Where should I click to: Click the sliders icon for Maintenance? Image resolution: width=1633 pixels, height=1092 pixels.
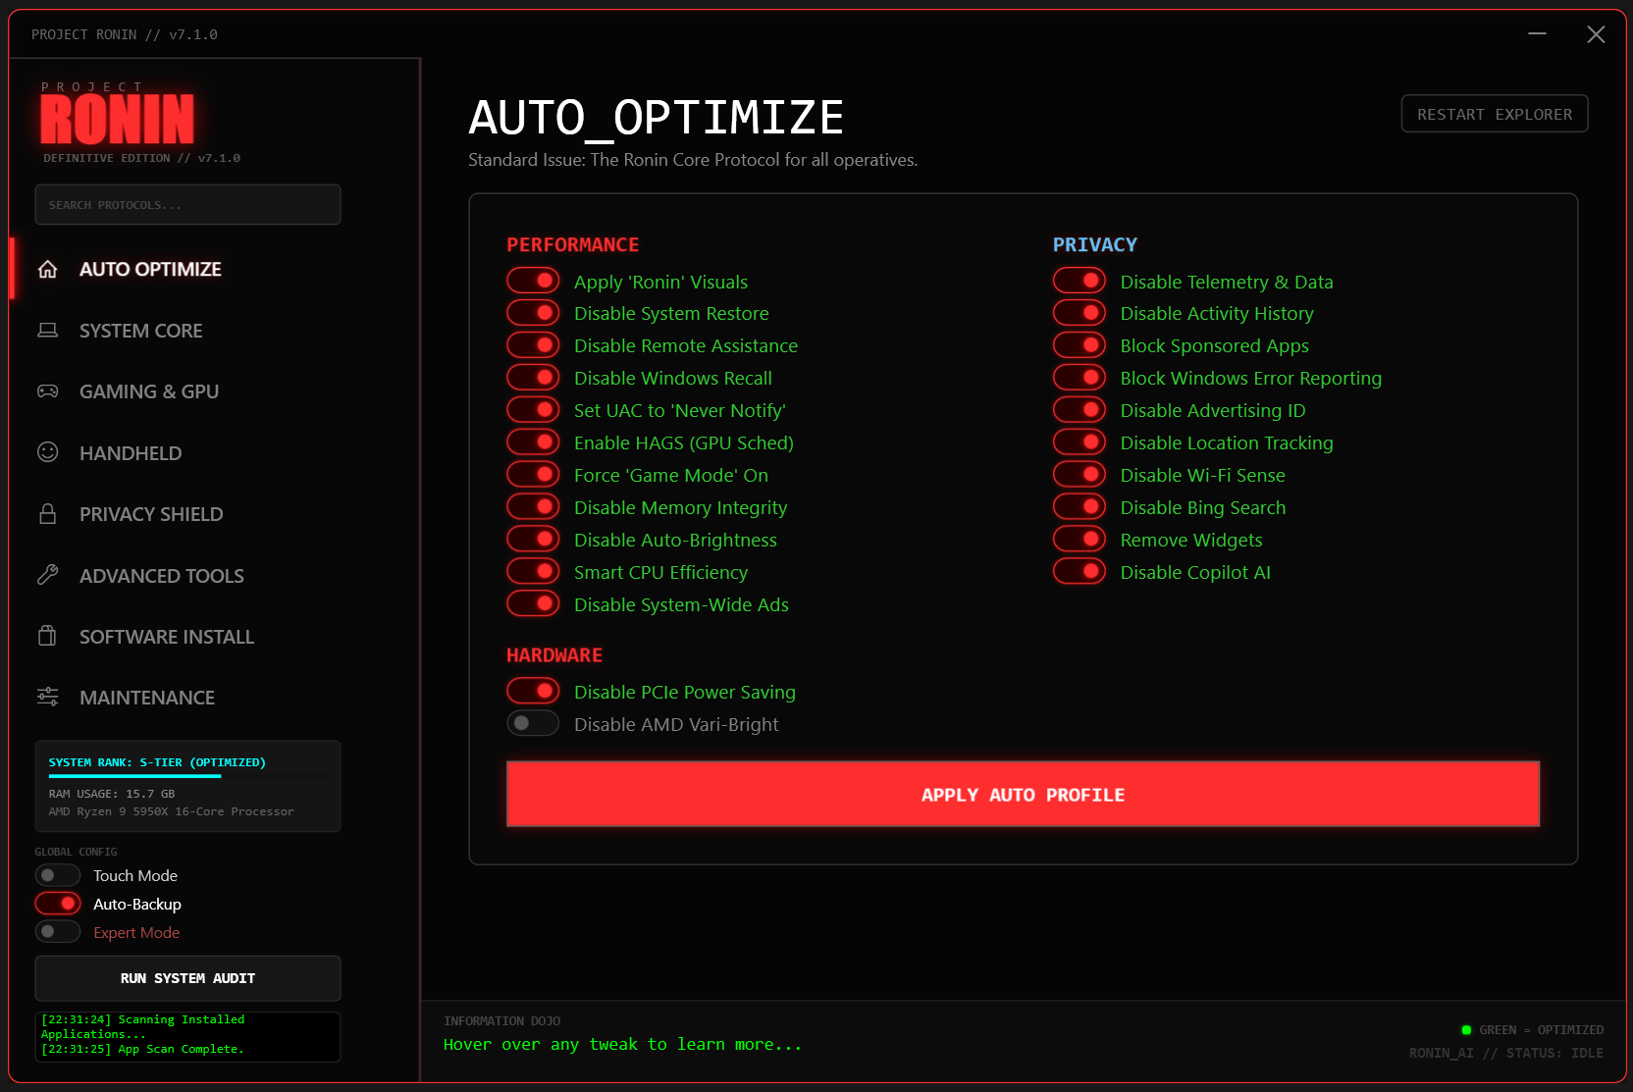click(47, 698)
